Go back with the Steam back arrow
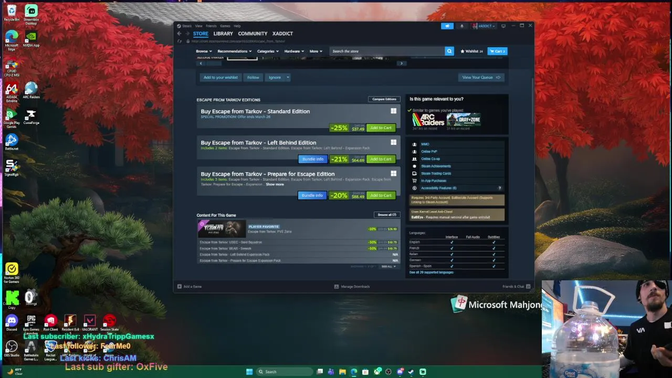672x378 pixels. tap(179, 34)
